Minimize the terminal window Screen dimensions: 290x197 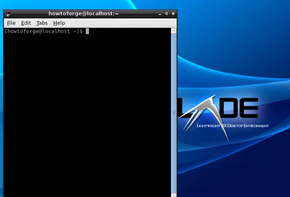click(x=160, y=14)
